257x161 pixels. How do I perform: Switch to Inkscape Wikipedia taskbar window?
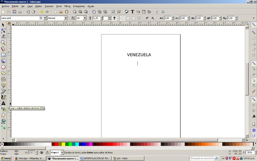point(30,159)
